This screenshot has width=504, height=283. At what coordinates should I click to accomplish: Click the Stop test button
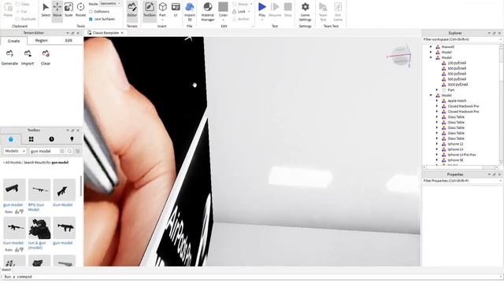coord(287,10)
